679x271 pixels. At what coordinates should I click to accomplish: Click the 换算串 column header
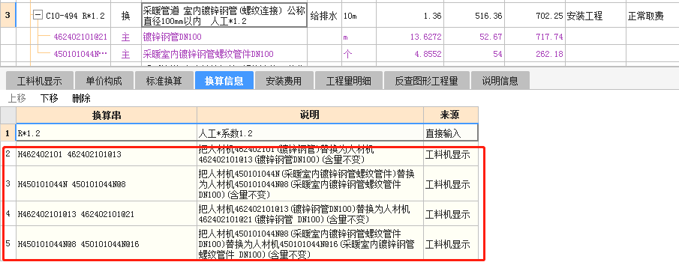tap(107, 115)
